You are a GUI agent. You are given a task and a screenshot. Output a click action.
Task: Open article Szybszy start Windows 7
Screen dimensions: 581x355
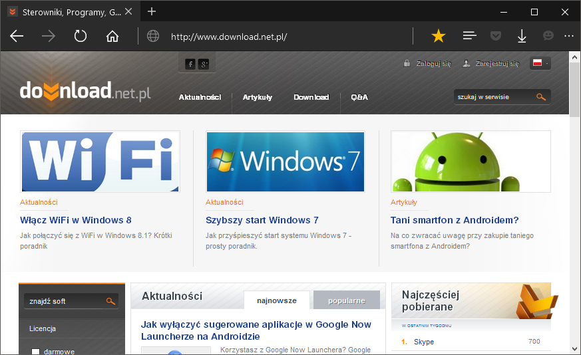click(262, 220)
